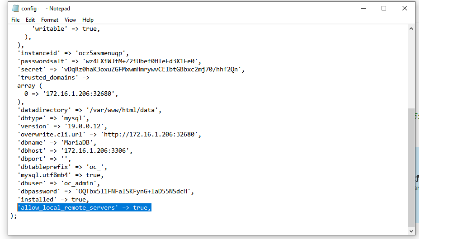Minimize the Notepad window
This screenshot has height=239, width=463.
pyautogui.click(x=363, y=8)
